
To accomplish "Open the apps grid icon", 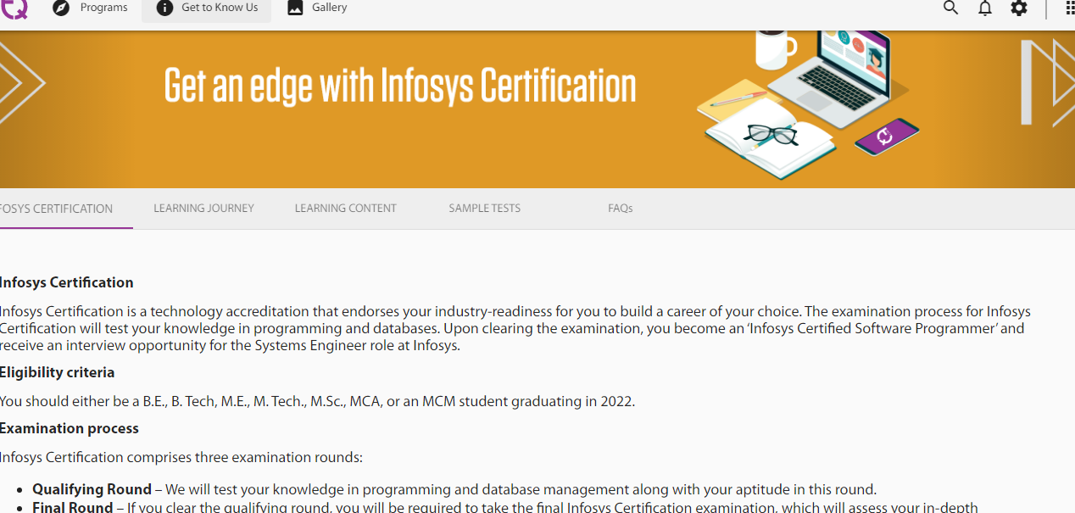I will point(1070,8).
